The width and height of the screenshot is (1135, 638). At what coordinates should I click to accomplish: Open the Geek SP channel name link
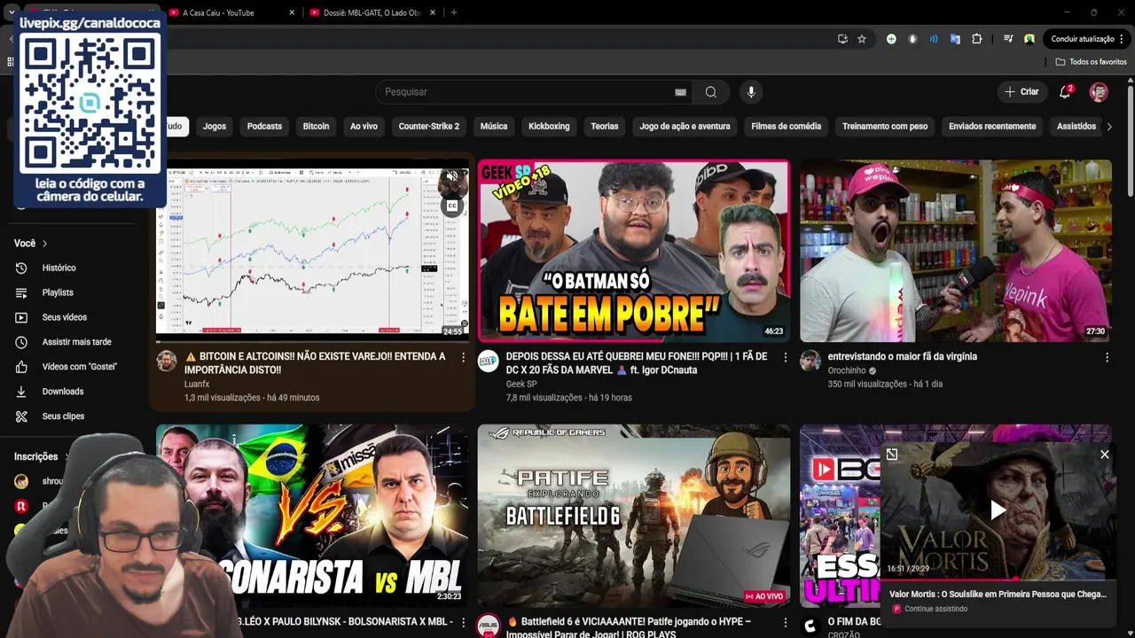pos(521,384)
